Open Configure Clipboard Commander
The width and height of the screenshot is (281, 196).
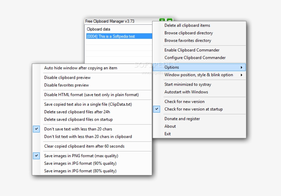point(199,58)
